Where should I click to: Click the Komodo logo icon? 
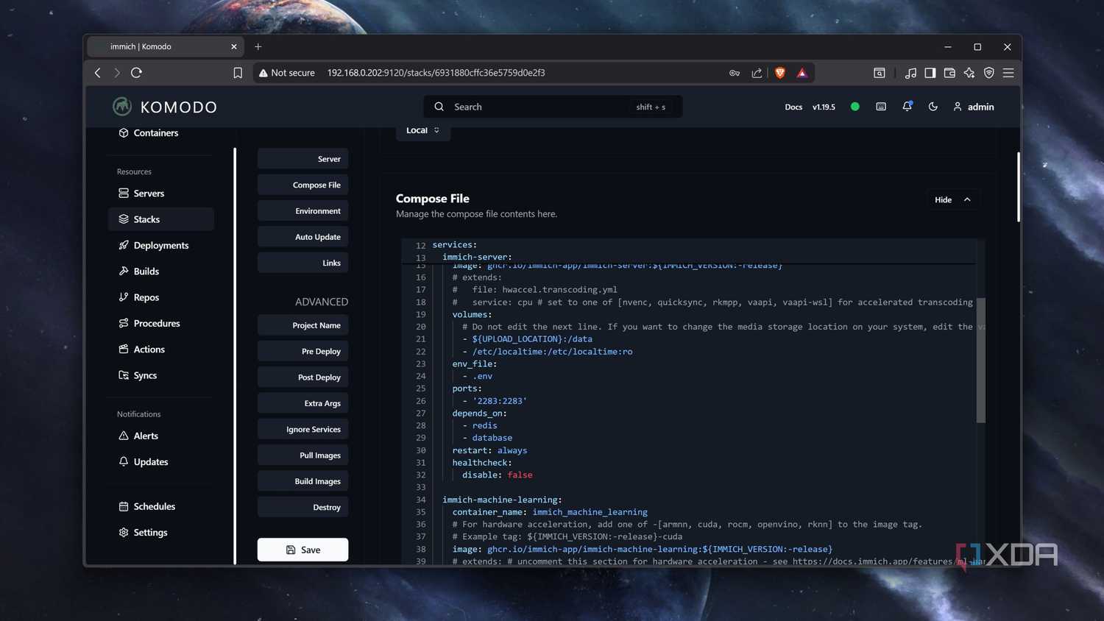click(122, 107)
